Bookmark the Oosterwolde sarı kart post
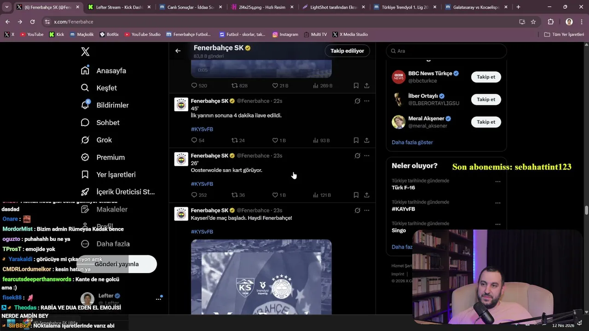 click(x=356, y=195)
